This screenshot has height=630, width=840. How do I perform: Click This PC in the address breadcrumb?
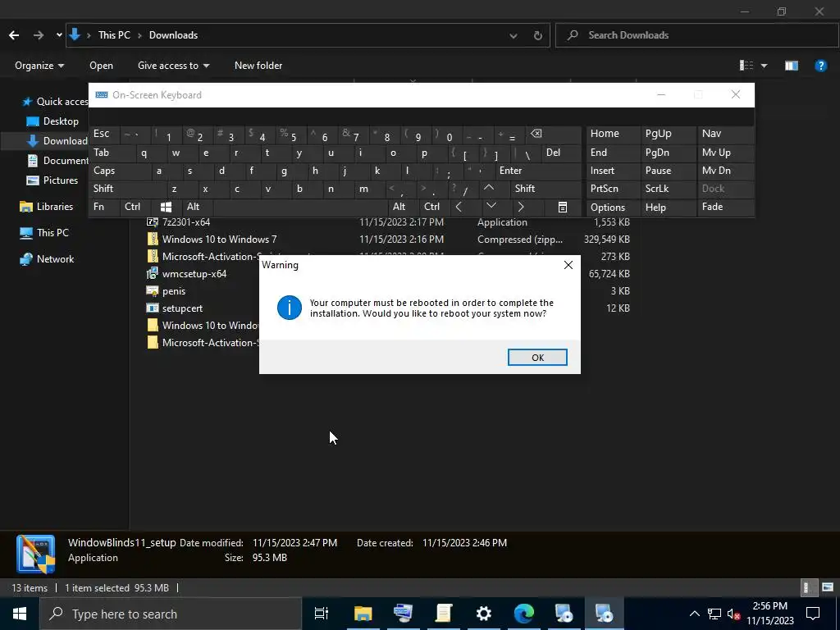[114, 35]
